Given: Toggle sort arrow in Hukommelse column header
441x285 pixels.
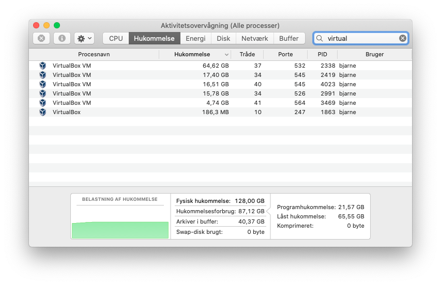Looking at the screenshot, I should pos(226,55).
